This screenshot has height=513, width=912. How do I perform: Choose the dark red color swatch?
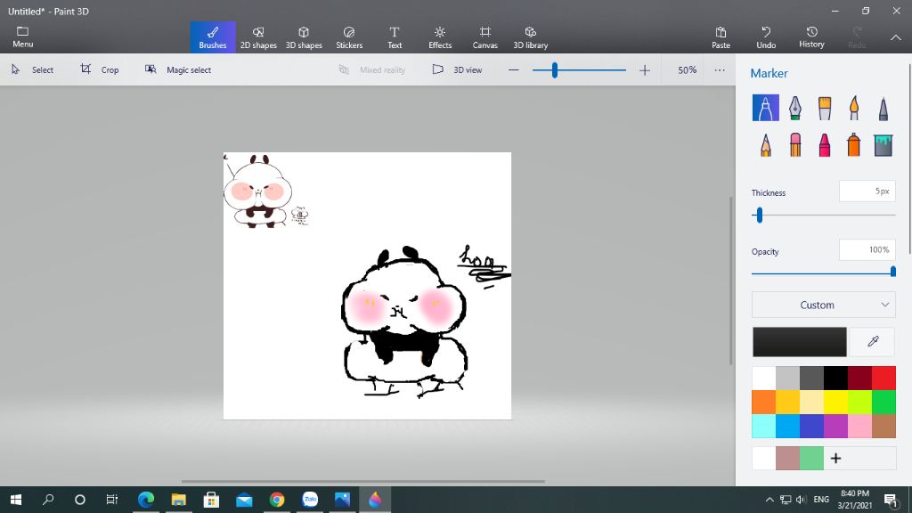(x=859, y=378)
